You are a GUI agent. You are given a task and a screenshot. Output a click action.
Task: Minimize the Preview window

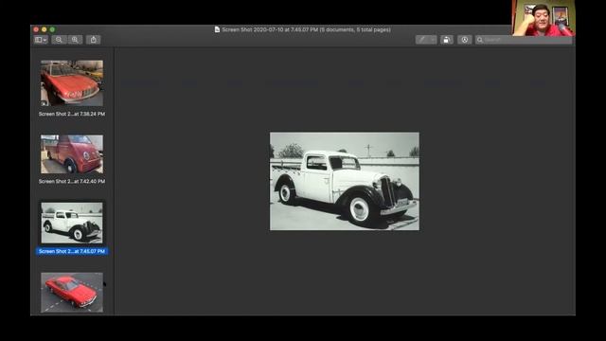[45, 29]
